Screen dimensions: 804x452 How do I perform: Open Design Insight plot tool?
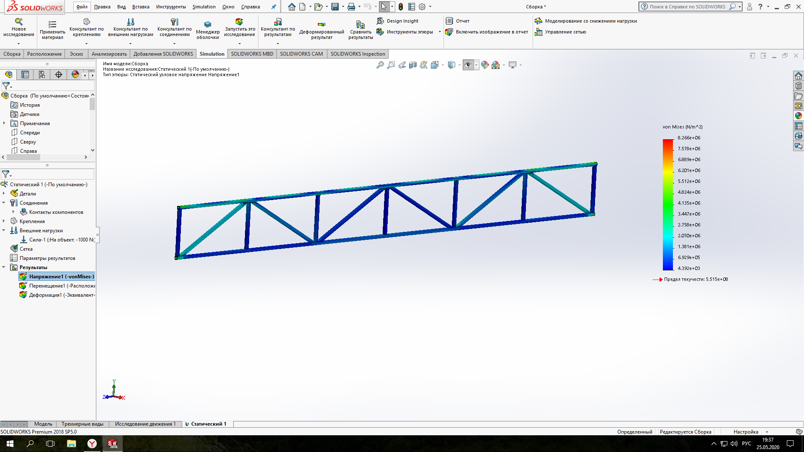tap(397, 21)
